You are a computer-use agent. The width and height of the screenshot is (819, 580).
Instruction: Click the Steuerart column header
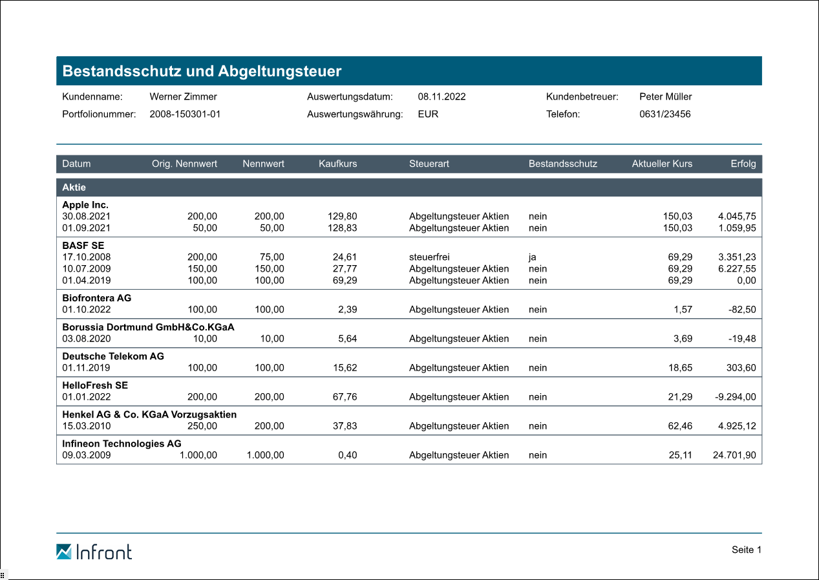coord(429,164)
